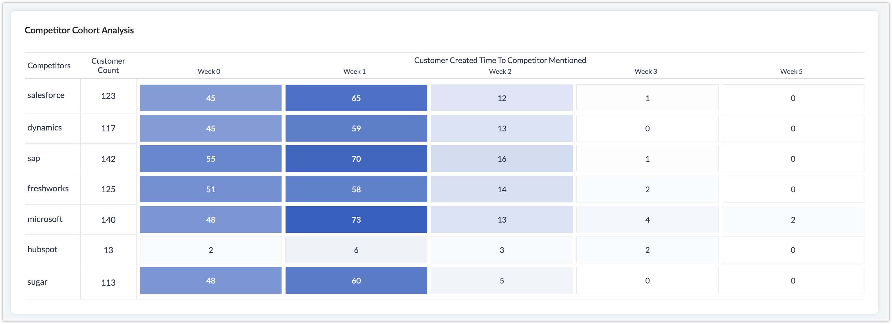Select the dynamics Week 1 cell with 59
This screenshot has height=324, width=892.
click(356, 128)
